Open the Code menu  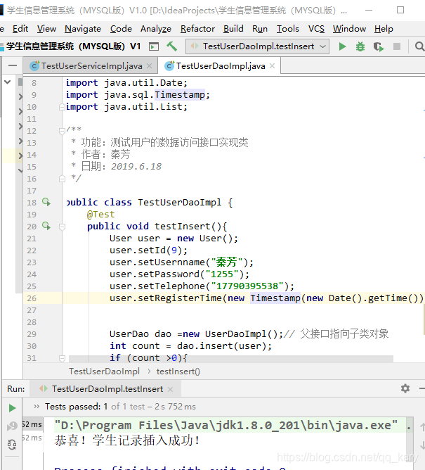pos(121,29)
